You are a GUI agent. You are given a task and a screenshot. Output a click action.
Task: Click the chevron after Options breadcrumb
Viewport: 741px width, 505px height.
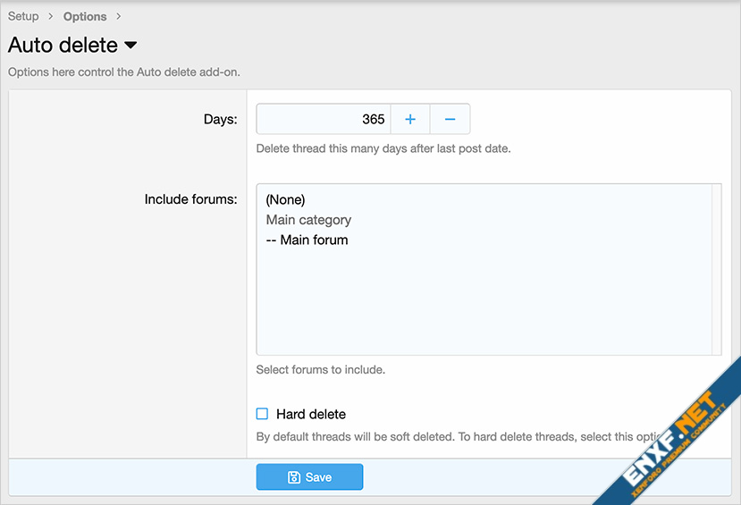[119, 16]
